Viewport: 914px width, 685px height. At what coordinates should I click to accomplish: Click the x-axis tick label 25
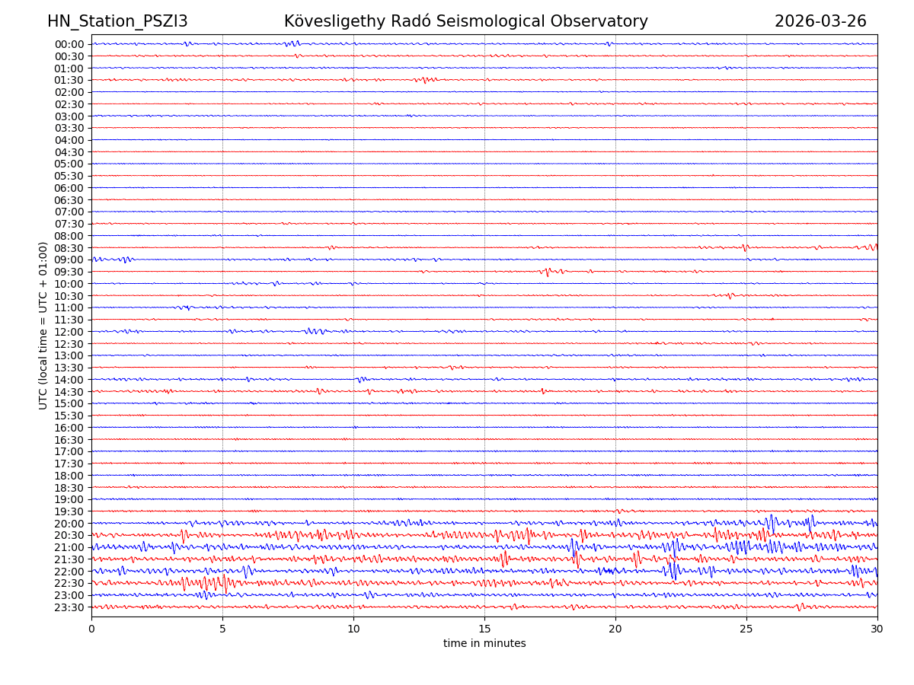(746, 629)
